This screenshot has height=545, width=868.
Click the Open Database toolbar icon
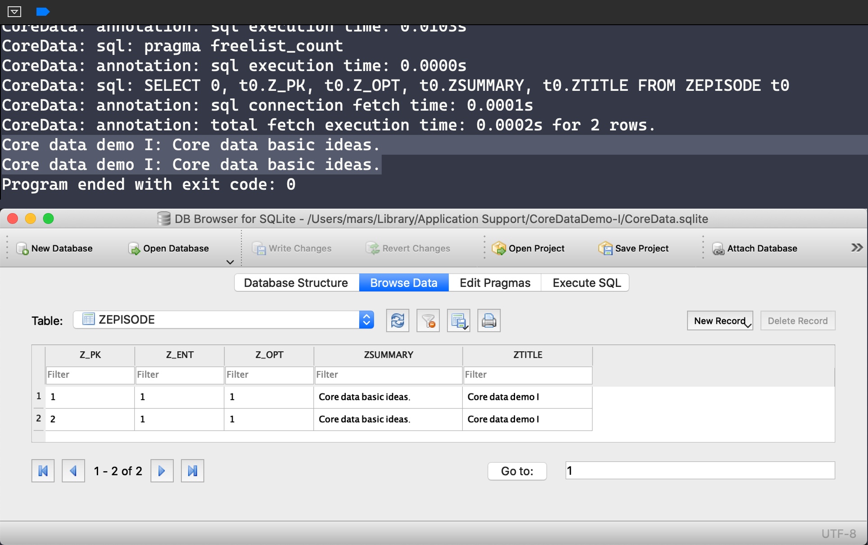134,249
